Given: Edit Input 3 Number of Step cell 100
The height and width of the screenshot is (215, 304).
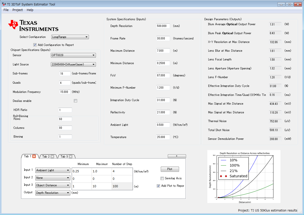Looking at the screenshot, I should coord(122,186).
